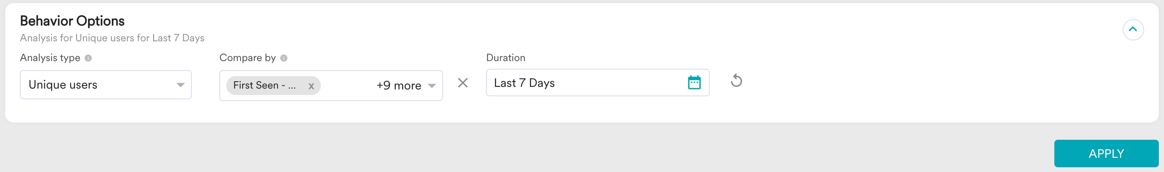Collapse the Behavior Options panel
This screenshot has height=172, width=1164.
point(1133,30)
